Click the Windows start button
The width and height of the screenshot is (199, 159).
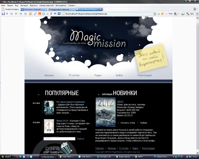(6, 156)
